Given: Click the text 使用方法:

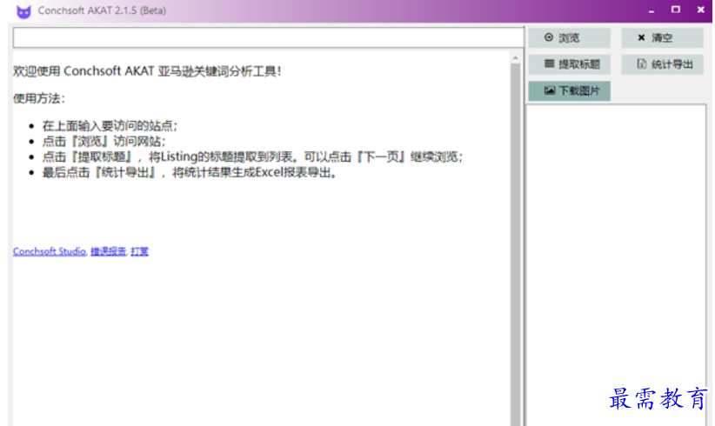Looking at the screenshot, I should [x=39, y=98].
